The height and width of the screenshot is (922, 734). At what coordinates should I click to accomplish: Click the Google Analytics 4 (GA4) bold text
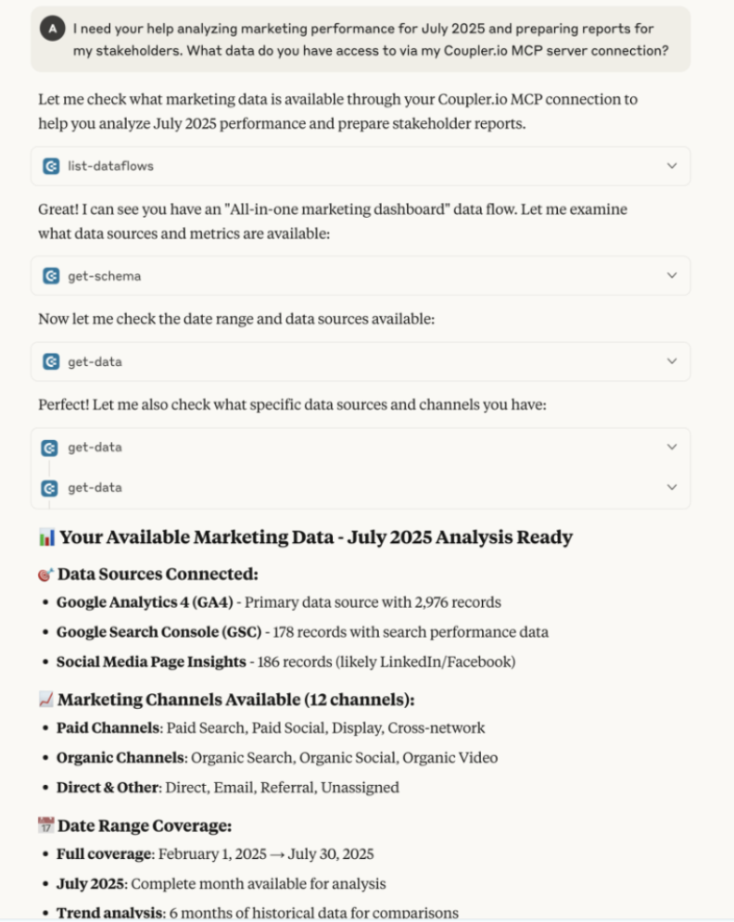pos(146,602)
